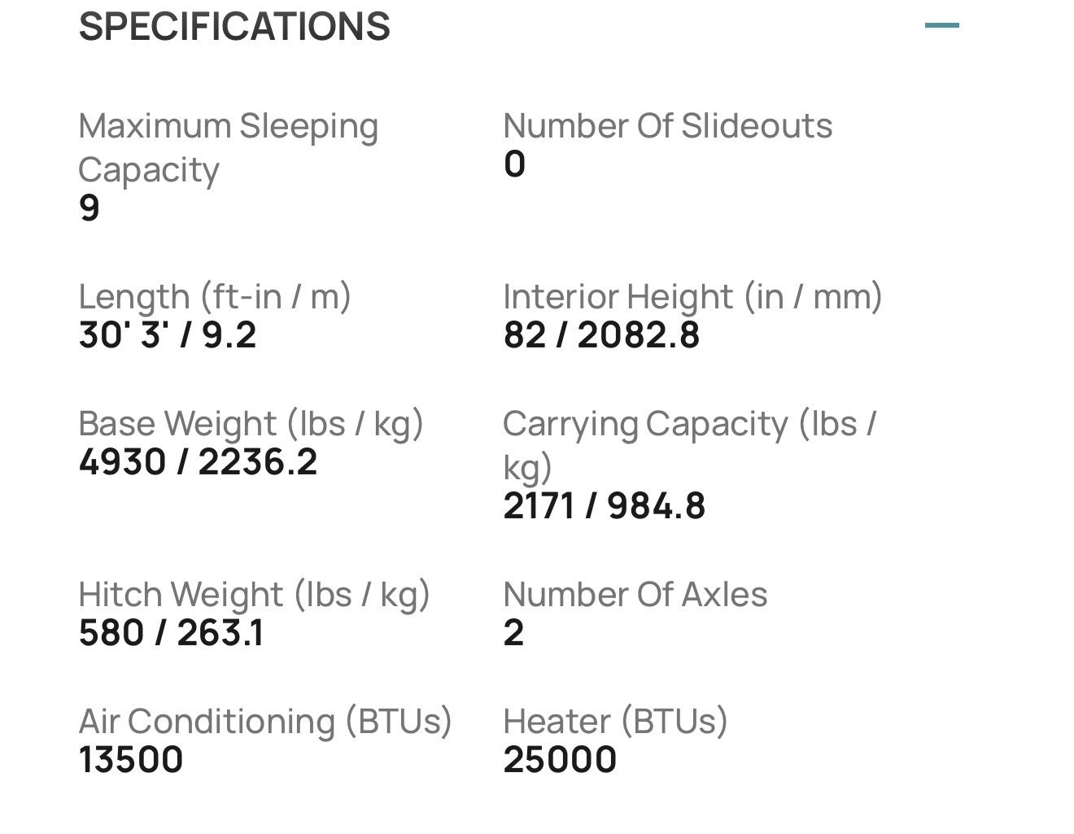1074x834 pixels.
Task: Select the Maximum Sleeping Capacity label
Action: coord(228,147)
